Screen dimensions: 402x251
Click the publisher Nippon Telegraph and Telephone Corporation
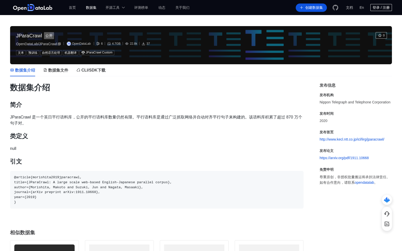point(355,102)
